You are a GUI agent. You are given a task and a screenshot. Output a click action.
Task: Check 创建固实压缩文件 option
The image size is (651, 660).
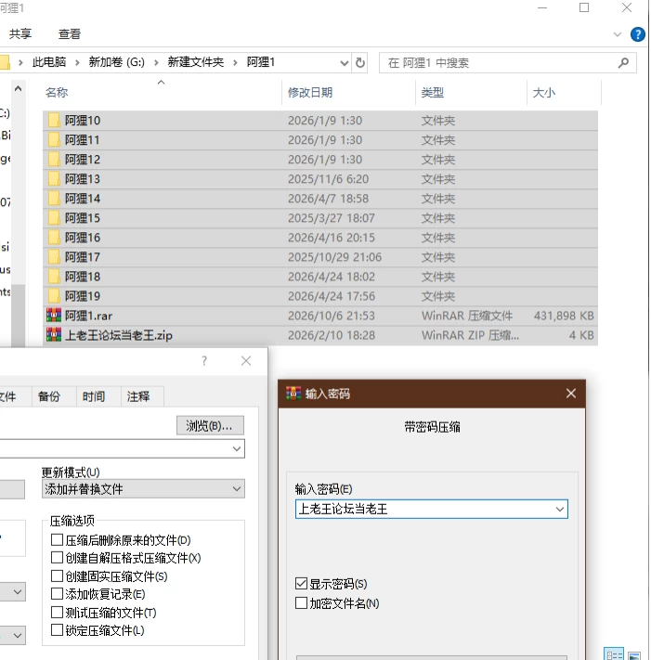pos(57,576)
